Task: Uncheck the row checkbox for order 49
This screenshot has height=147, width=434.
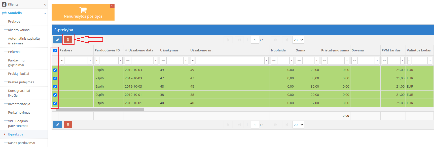Action: pyautogui.click(x=55, y=70)
